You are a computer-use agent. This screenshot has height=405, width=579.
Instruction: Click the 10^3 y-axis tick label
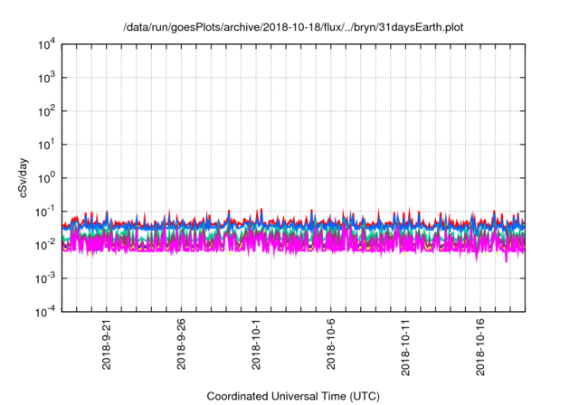pos(46,78)
